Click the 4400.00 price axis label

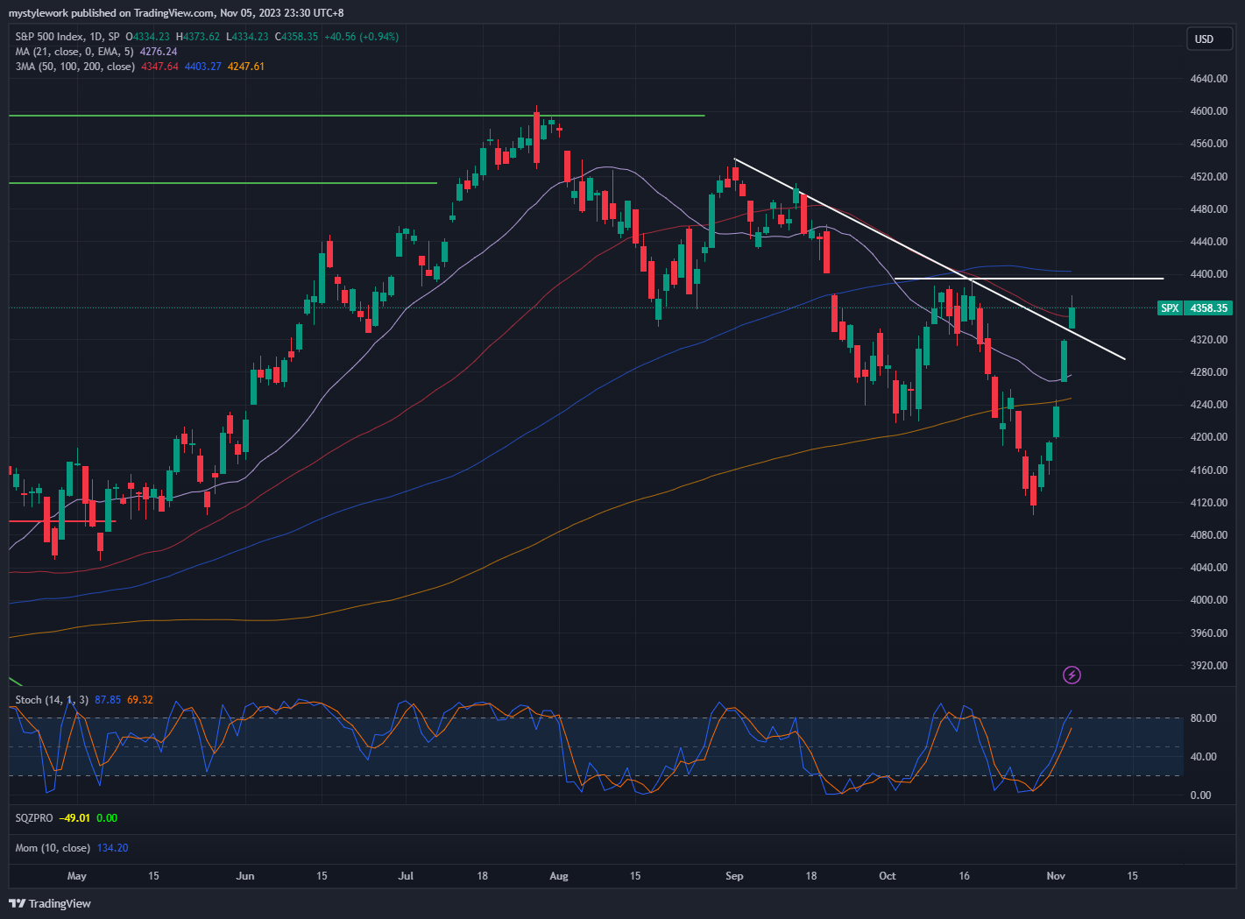click(x=1208, y=274)
